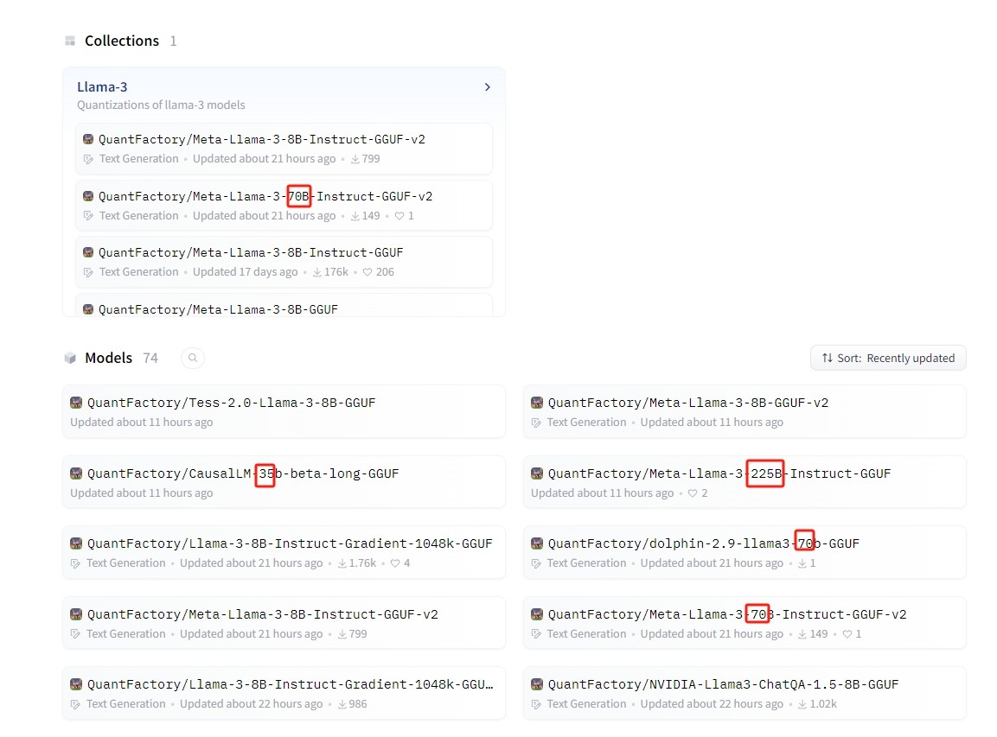Open Meta-Llama-3-8B-GGUF partially shown collection item
The height and width of the screenshot is (737, 997).
284,306
